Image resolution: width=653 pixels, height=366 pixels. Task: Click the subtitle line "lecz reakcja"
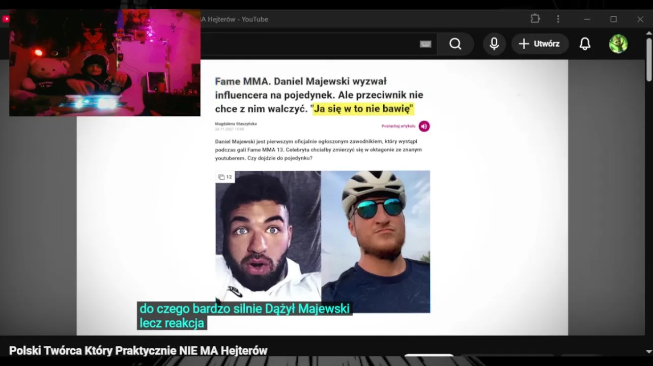click(x=172, y=323)
